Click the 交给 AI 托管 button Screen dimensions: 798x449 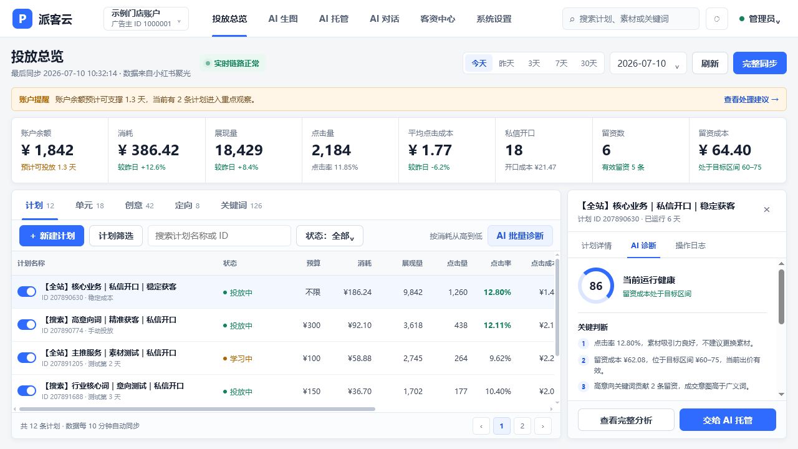click(x=728, y=420)
